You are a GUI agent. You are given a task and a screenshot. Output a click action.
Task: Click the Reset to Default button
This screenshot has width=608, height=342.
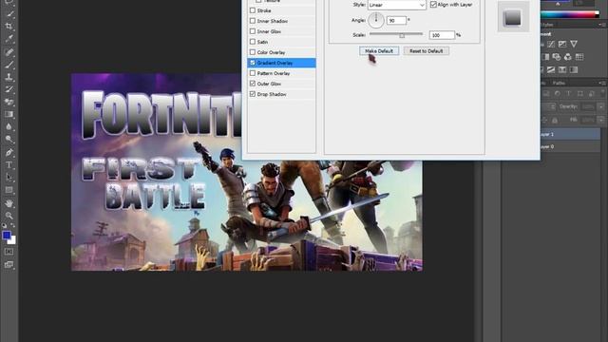coord(427,50)
